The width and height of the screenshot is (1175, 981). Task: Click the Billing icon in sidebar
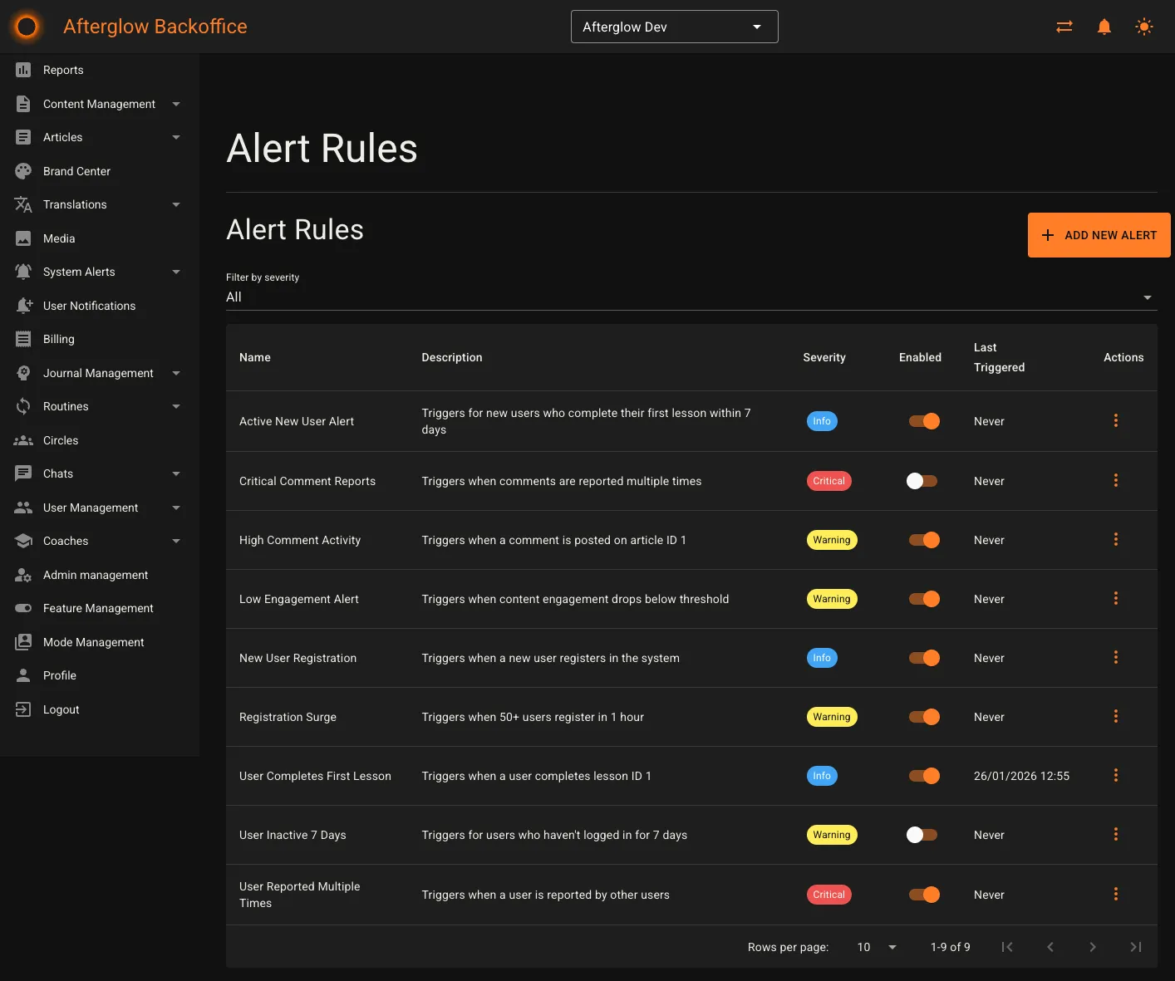[23, 339]
